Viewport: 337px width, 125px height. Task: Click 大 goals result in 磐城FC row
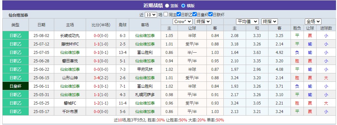pos(326,103)
